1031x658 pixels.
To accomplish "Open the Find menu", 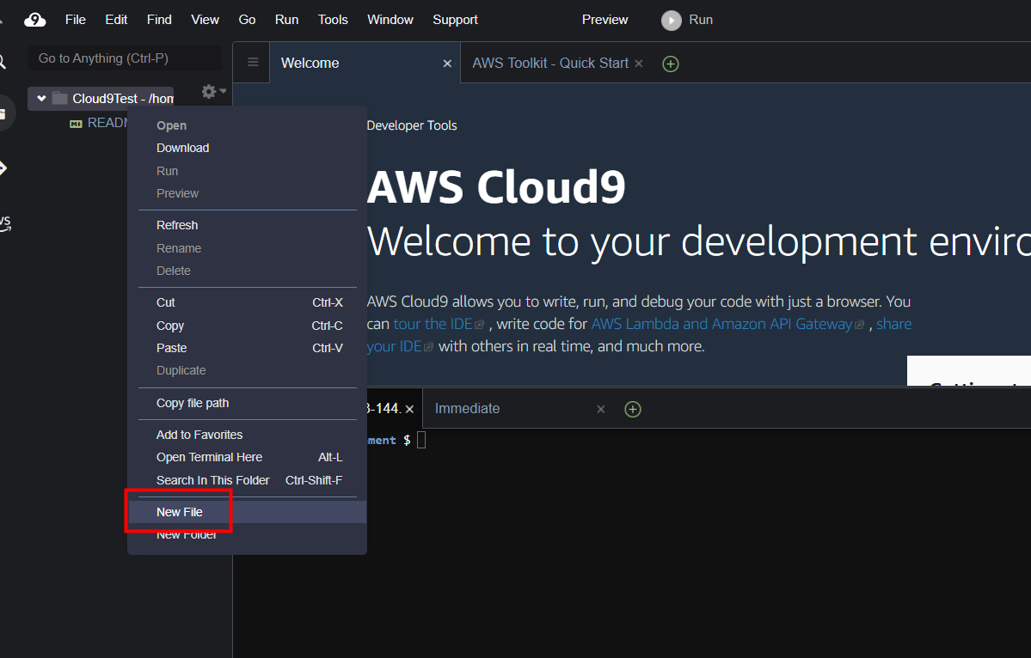I will [x=159, y=20].
